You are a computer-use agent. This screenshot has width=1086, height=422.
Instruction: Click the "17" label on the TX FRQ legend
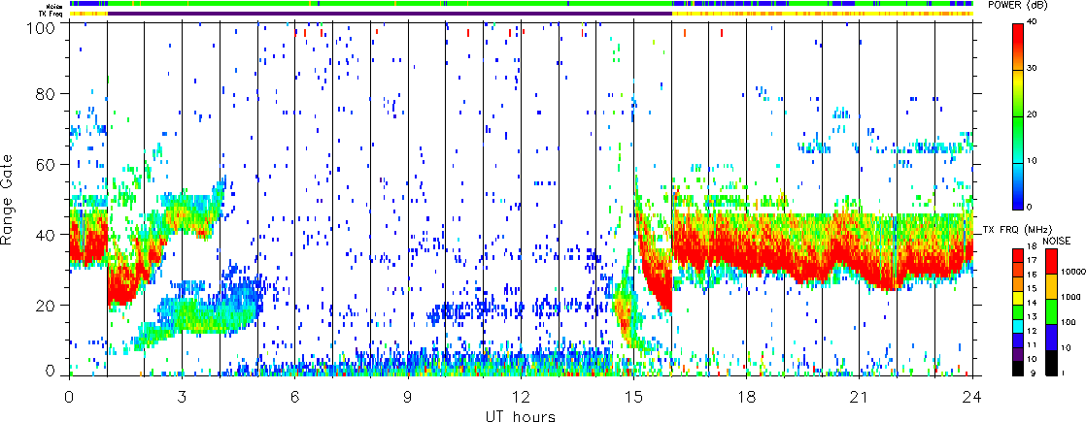[x=1032, y=261]
